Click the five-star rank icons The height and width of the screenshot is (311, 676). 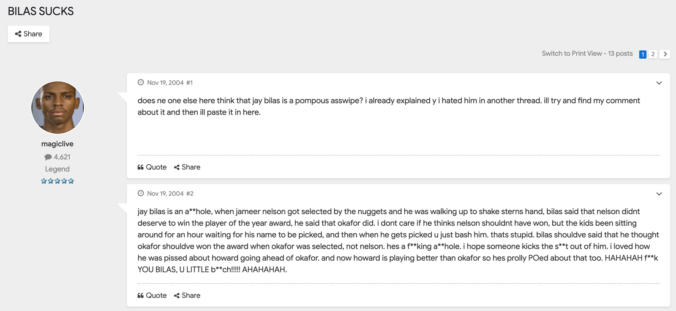(57, 181)
